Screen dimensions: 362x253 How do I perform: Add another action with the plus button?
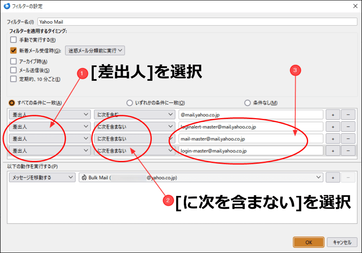point(333,178)
